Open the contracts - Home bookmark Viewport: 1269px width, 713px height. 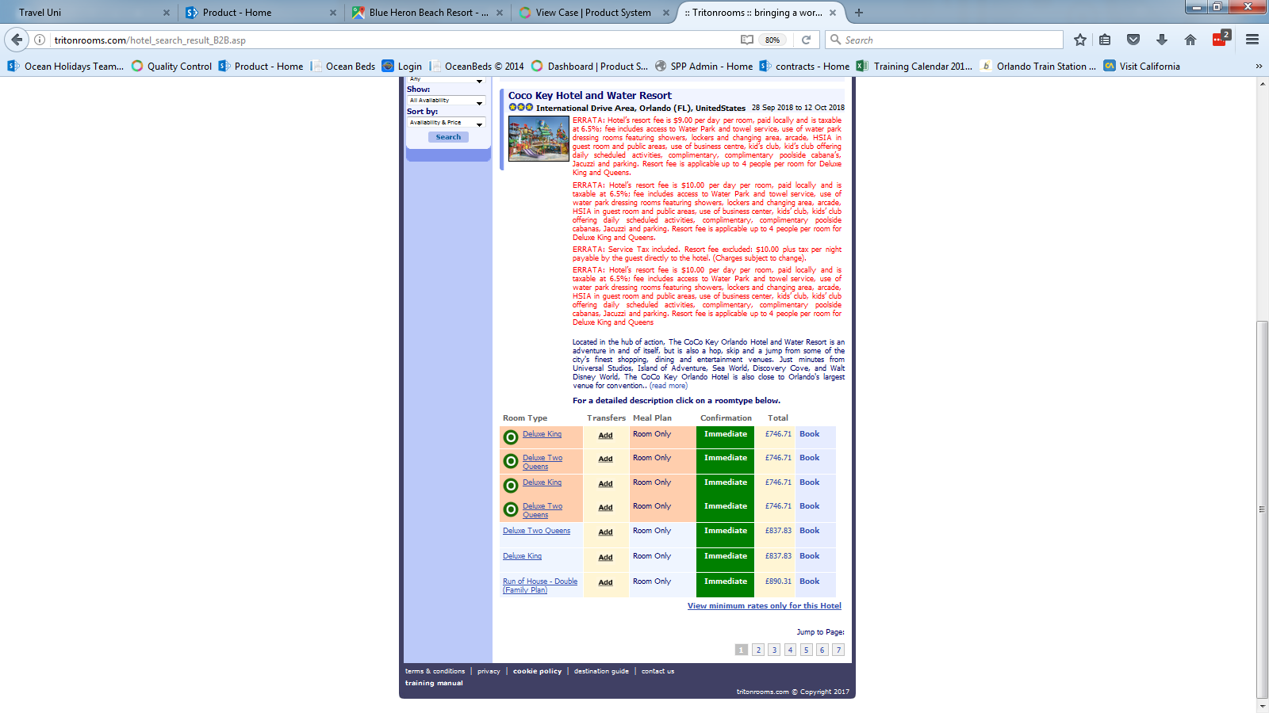[x=804, y=67]
